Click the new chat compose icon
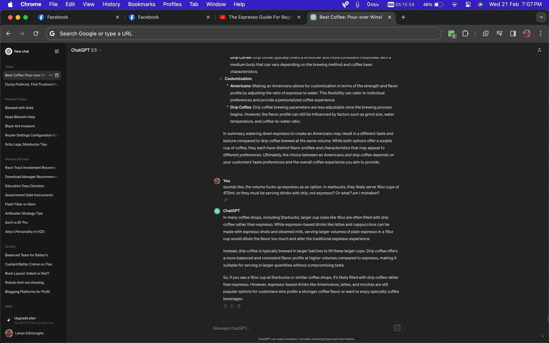This screenshot has width=549, height=343. click(57, 51)
